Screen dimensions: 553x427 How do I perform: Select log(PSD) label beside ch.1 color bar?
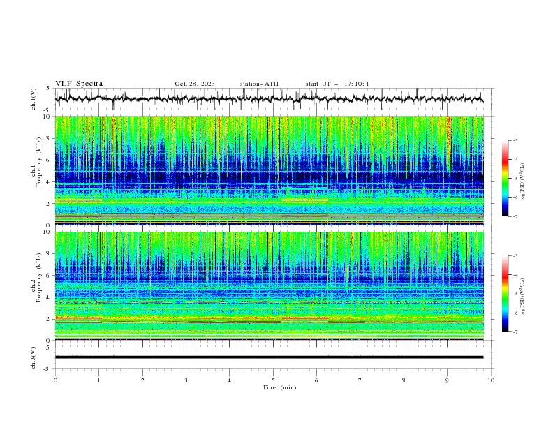(x=523, y=182)
